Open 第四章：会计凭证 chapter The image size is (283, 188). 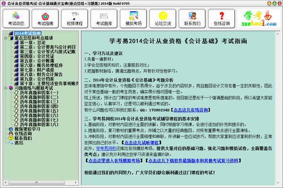(x=37, y=56)
